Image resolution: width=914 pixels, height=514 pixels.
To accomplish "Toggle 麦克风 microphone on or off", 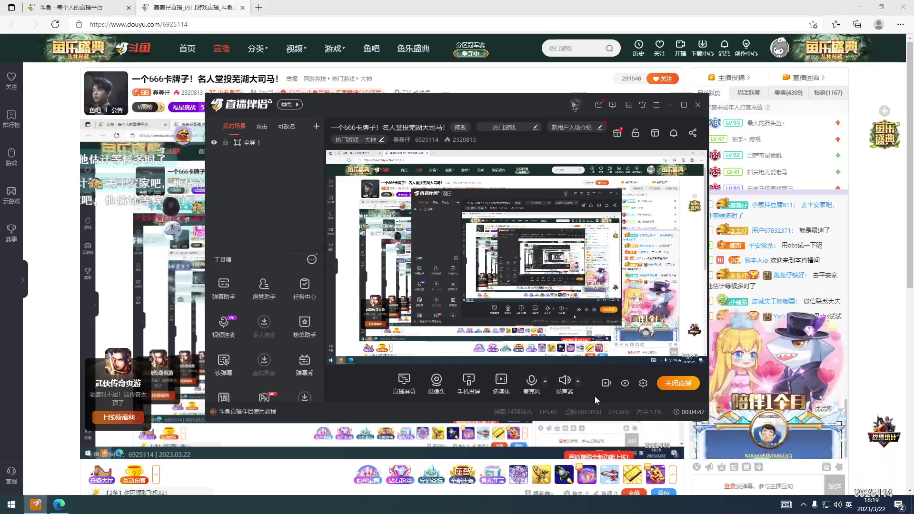I will tap(531, 384).
